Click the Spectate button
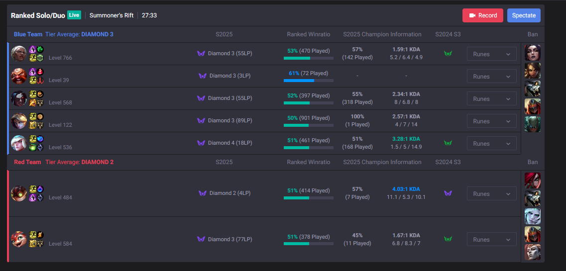 (524, 15)
